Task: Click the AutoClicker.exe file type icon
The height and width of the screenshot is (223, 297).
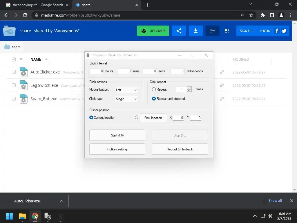Action: [23, 72]
